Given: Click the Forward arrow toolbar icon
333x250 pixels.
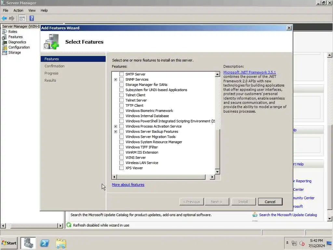Looking at the screenshot, I should coord(11,19).
